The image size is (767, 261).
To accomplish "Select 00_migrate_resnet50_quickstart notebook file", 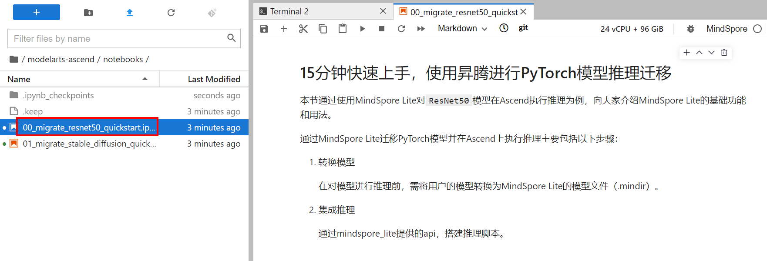I will tap(124, 127).
